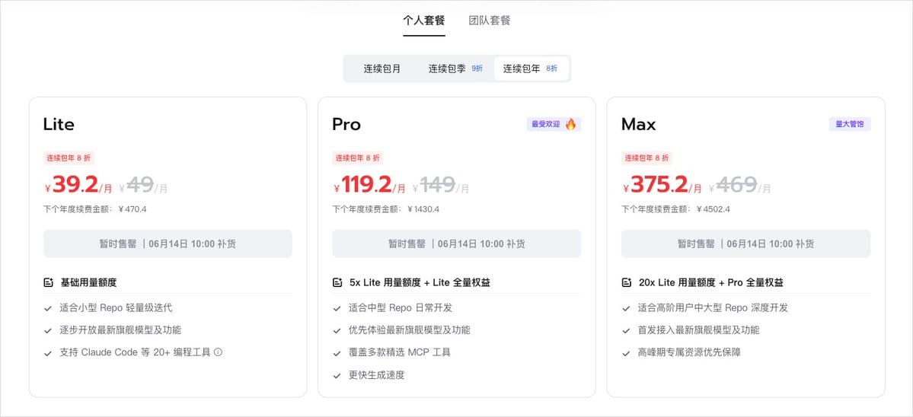
Task: Select the 连续包季 9折 billing option
Action: pyautogui.click(x=456, y=68)
